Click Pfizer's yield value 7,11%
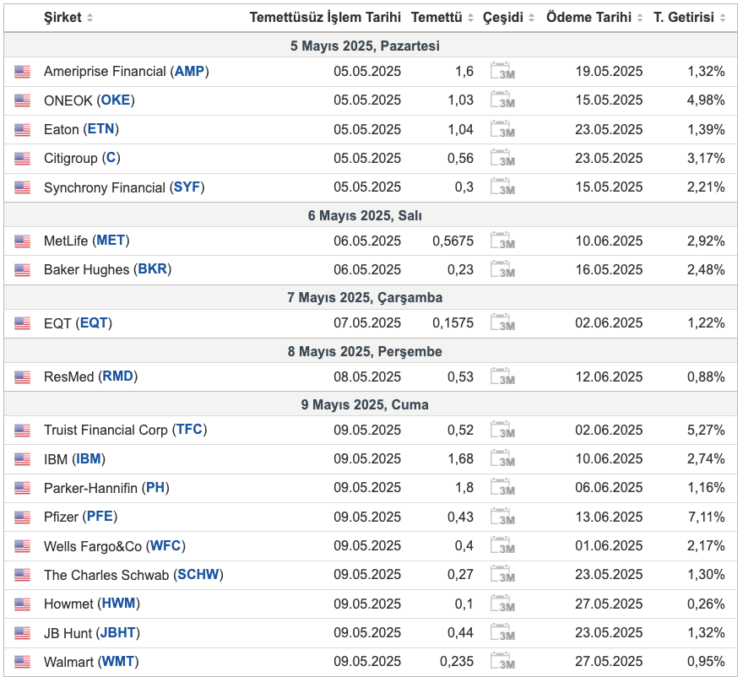743x677 pixels. pyautogui.click(x=707, y=517)
